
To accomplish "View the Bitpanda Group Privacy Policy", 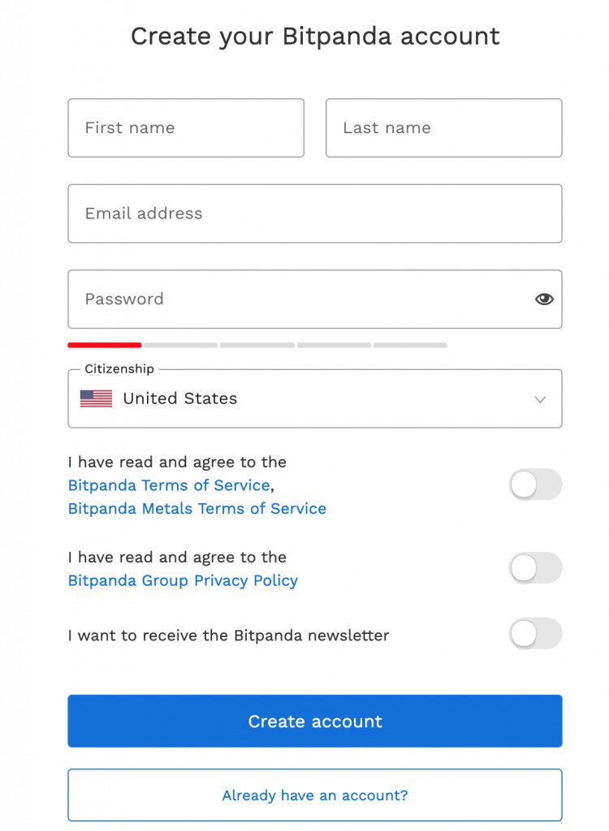I will [184, 580].
